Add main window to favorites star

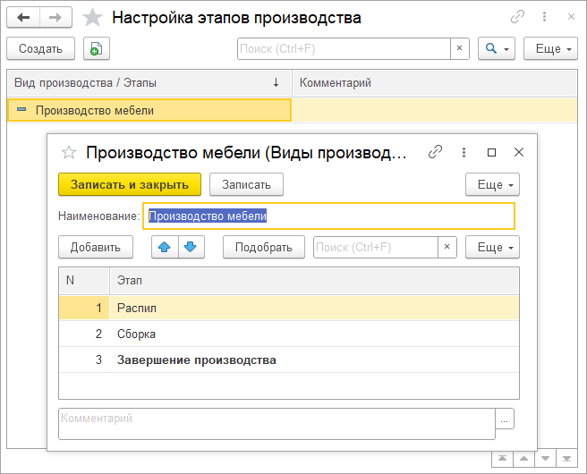pos(91,18)
